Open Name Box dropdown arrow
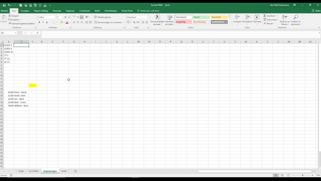This screenshot has height=181, width=321. [15, 33]
